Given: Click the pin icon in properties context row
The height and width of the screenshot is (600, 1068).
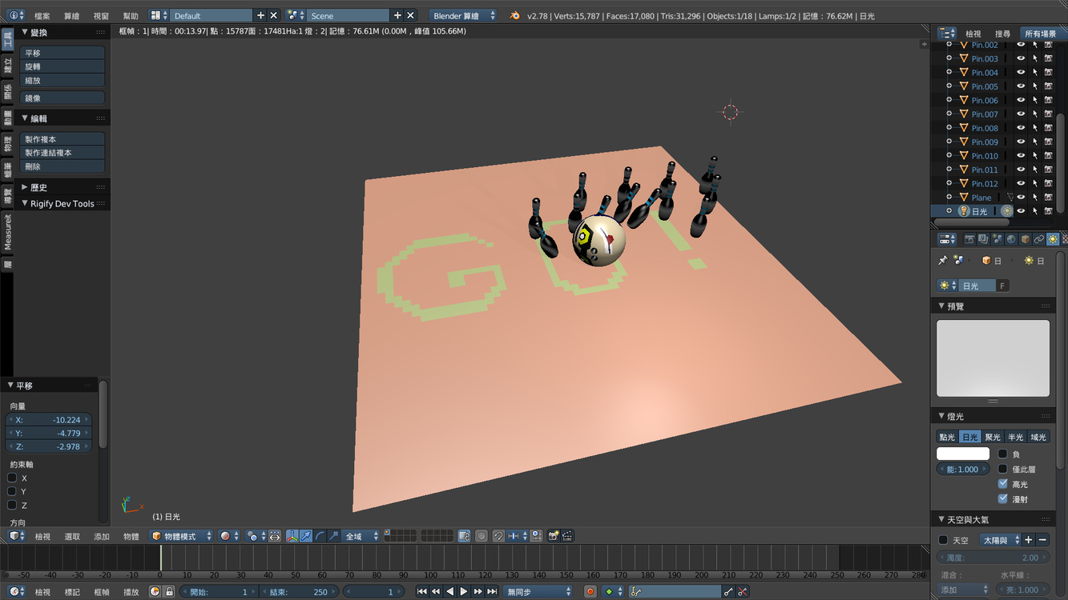Looking at the screenshot, I should 943,261.
